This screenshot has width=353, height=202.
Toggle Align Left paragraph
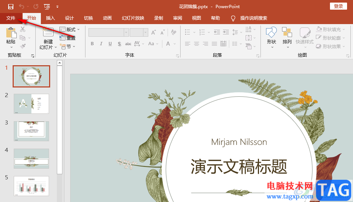[188, 44]
